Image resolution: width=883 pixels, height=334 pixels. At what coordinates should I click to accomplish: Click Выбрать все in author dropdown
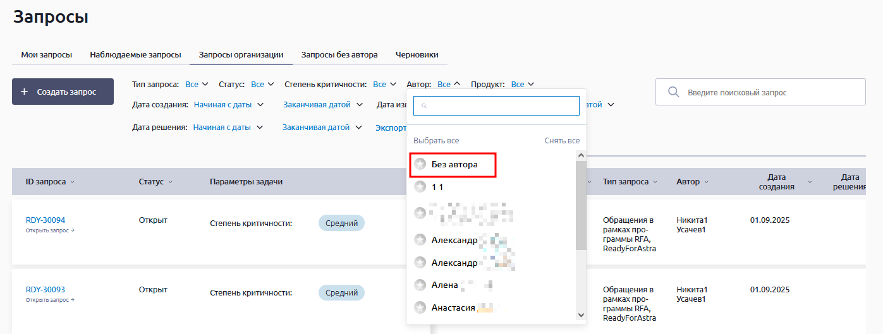coord(436,141)
